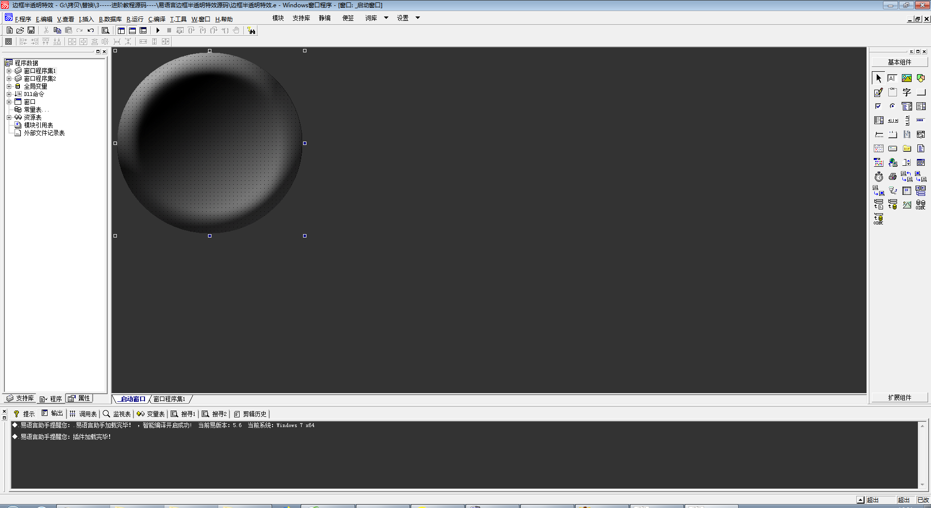Toggle the third work-panel layout button

click(143, 31)
